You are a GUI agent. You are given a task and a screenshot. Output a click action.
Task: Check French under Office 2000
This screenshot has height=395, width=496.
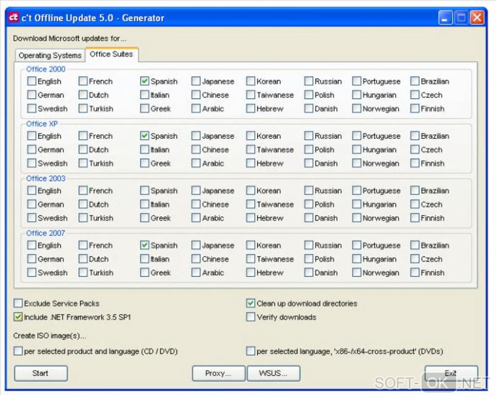coord(83,81)
